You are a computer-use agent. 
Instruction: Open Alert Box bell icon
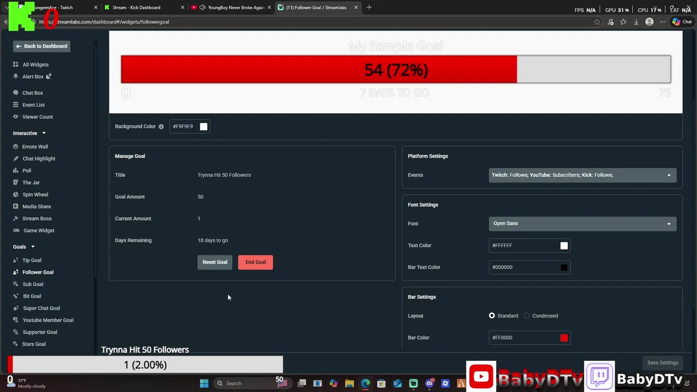pyautogui.click(x=16, y=77)
